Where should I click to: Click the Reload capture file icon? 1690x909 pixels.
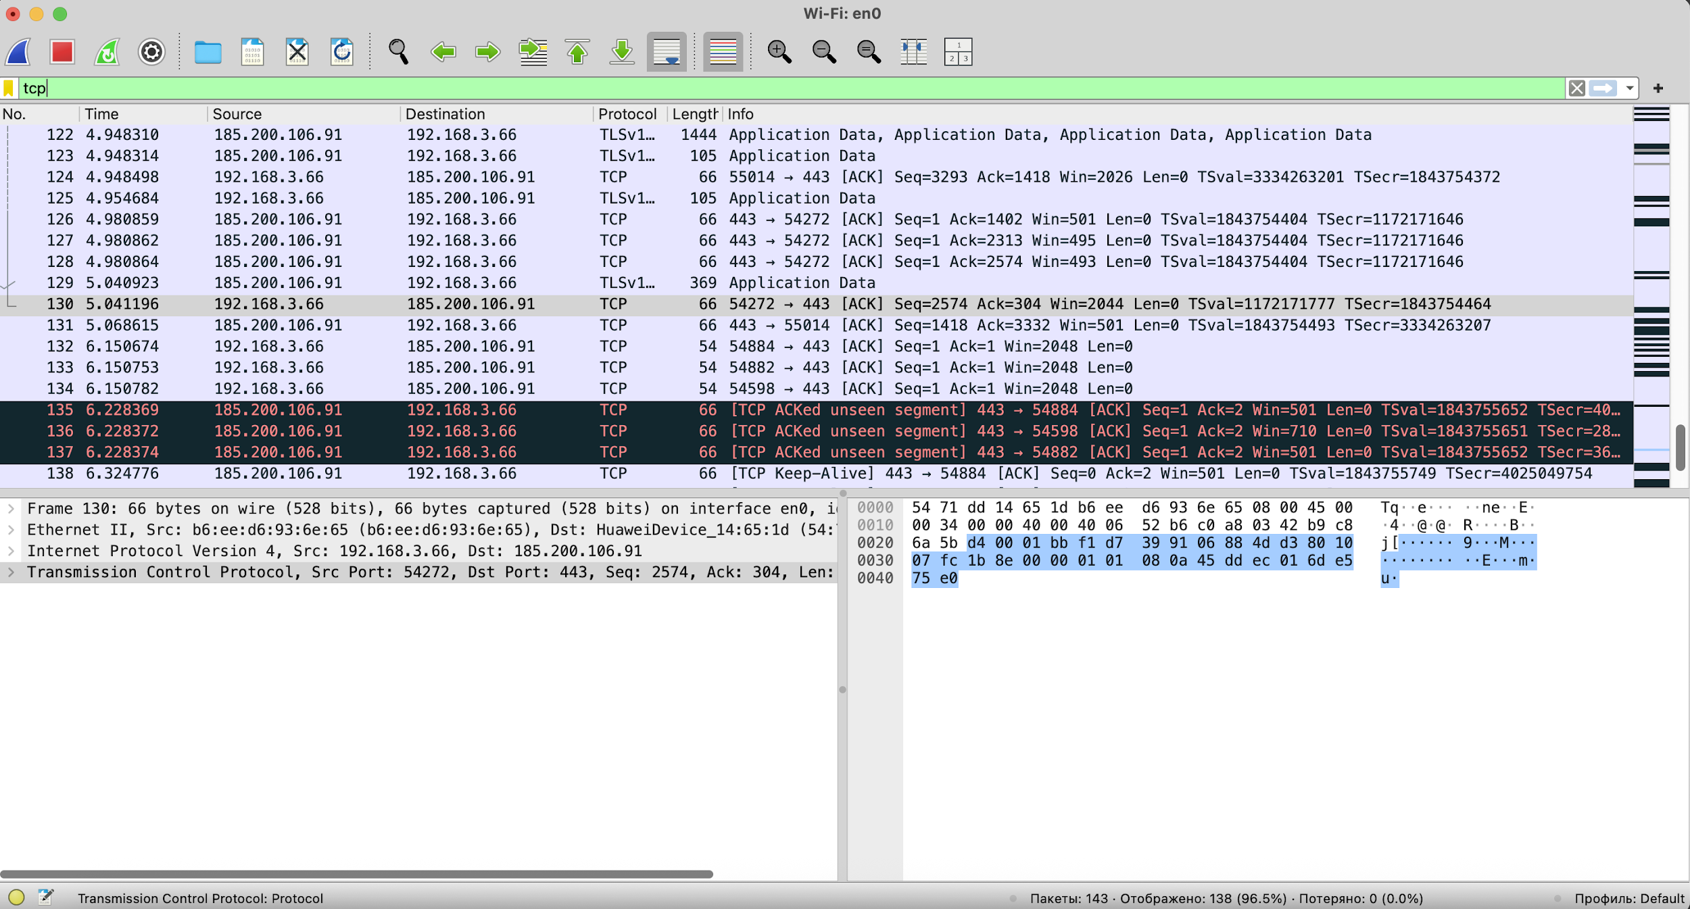[341, 52]
